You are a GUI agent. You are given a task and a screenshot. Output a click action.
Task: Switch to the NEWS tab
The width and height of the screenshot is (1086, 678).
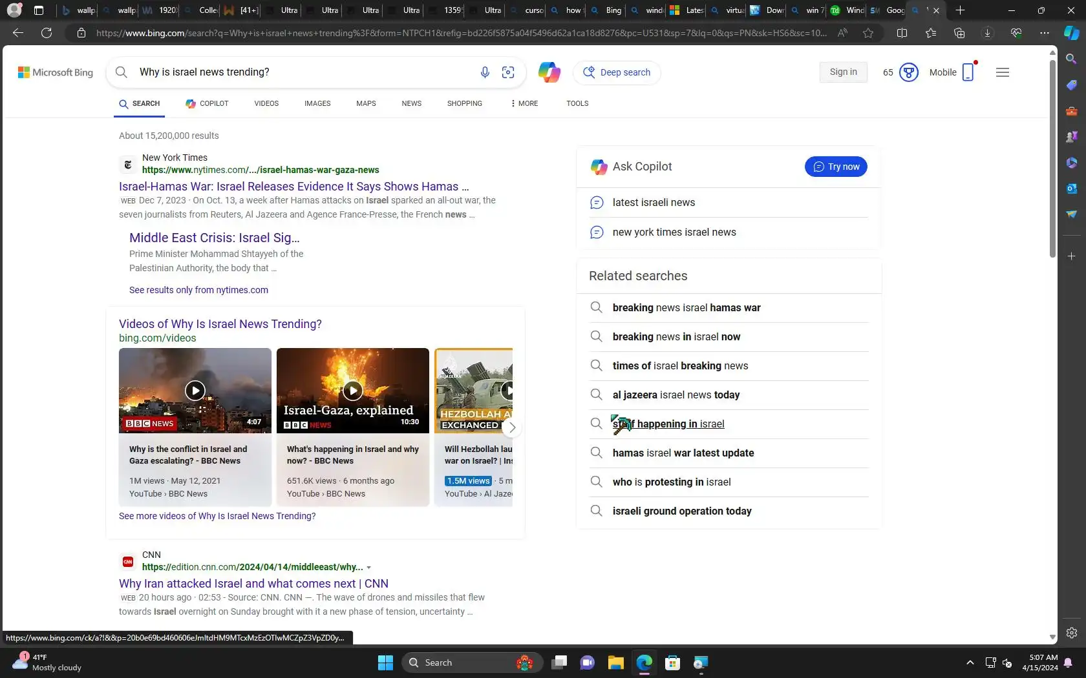(x=411, y=103)
